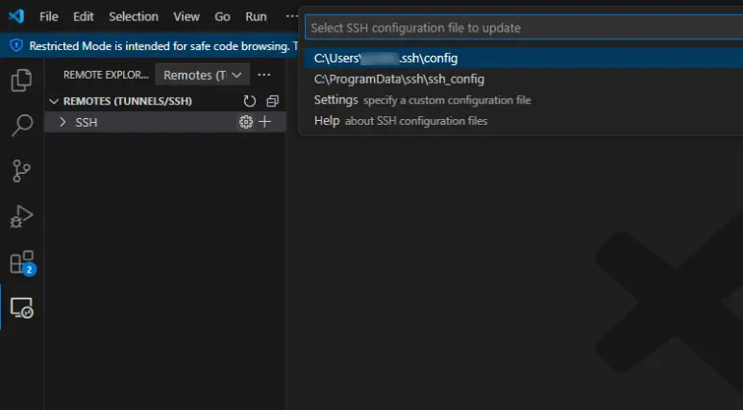The image size is (743, 410).
Task: Collapse all in Remotes section
Action: pos(272,101)
